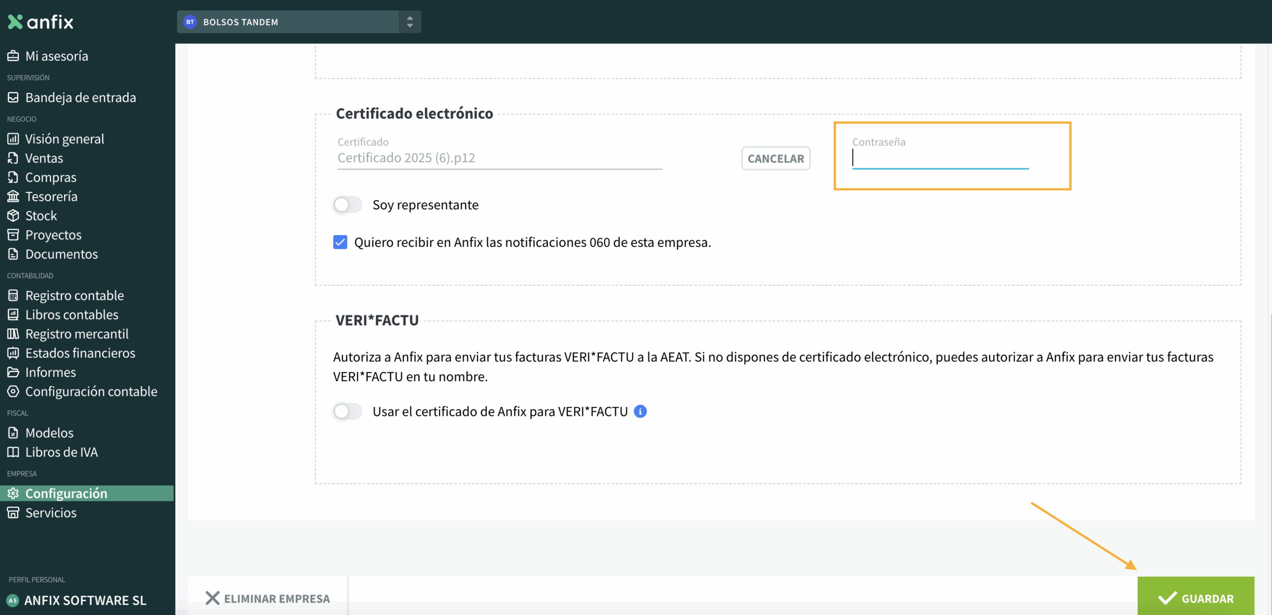Click the Libros de IVA book icon
Screen dimensions: 1272x615
click(13, 452)
